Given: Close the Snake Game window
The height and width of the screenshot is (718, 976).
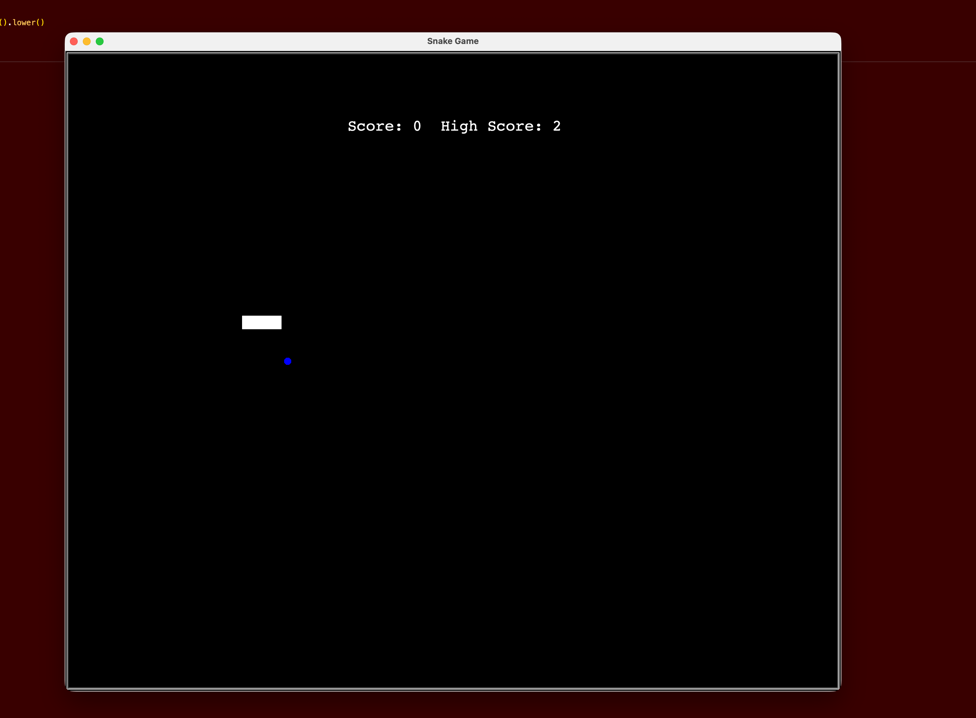Looking at the screenshot, I should point(74,41).
